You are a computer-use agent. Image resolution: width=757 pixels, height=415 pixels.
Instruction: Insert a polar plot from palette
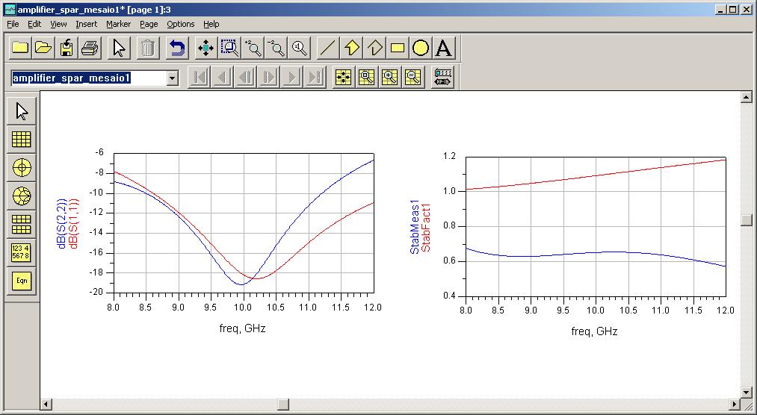(21, 168)
